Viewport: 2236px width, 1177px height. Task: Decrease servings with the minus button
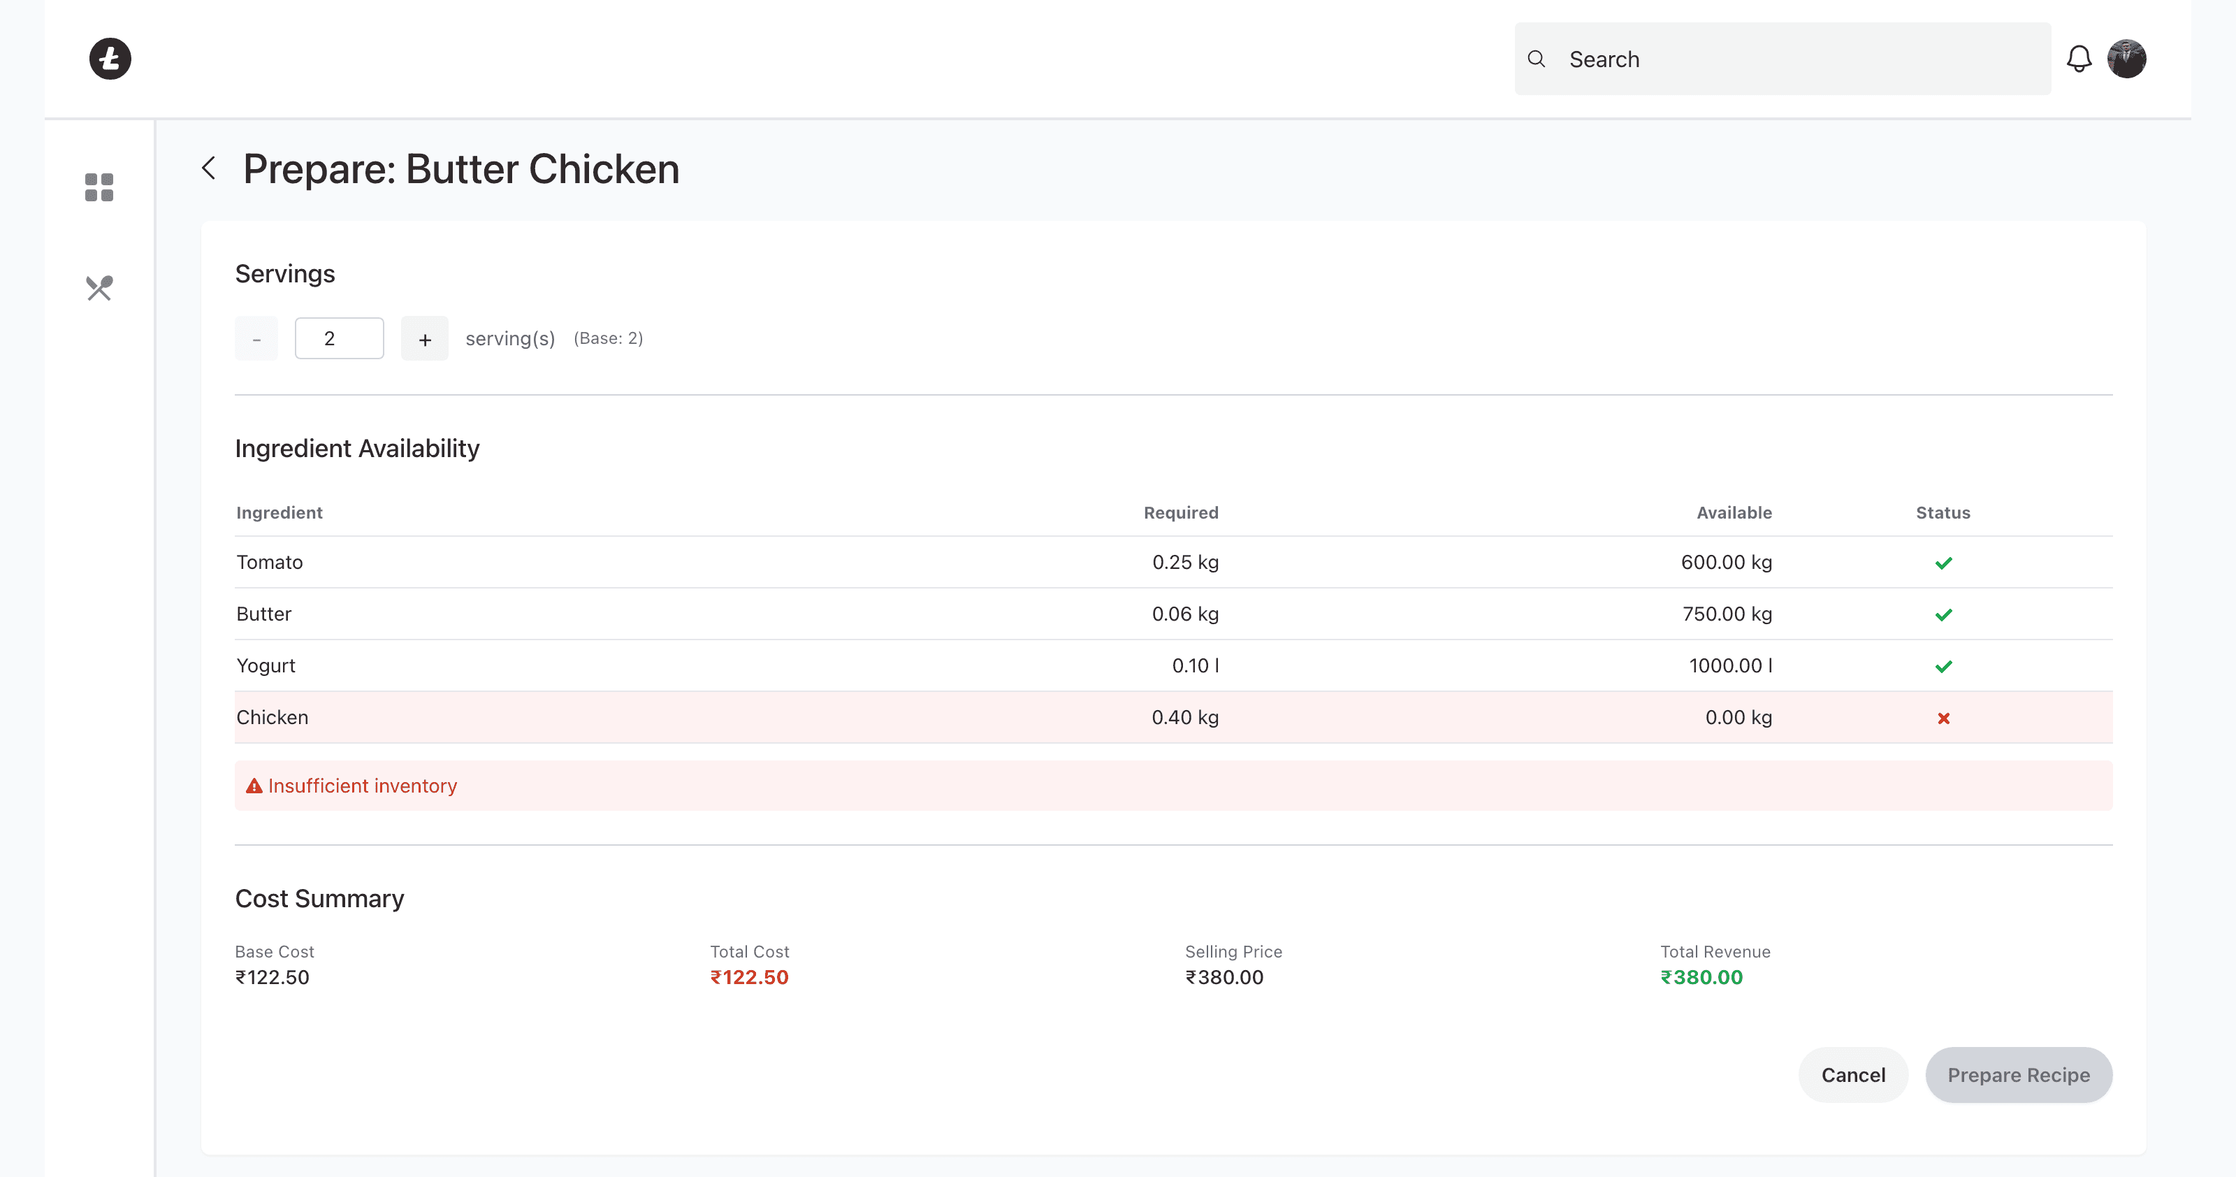(256, 338)
